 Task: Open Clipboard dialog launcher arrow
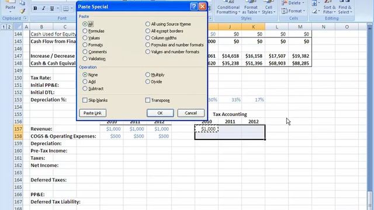(x=25, y=18)
